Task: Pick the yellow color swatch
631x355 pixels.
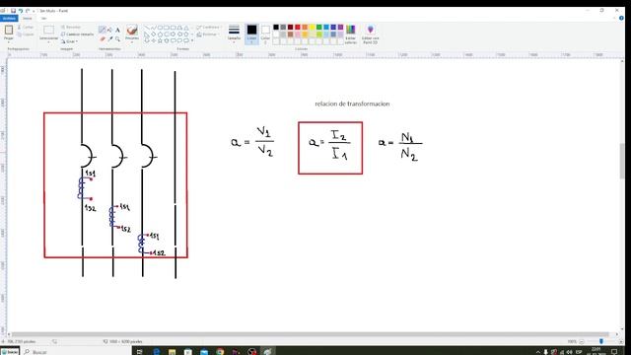Action: 312,27
